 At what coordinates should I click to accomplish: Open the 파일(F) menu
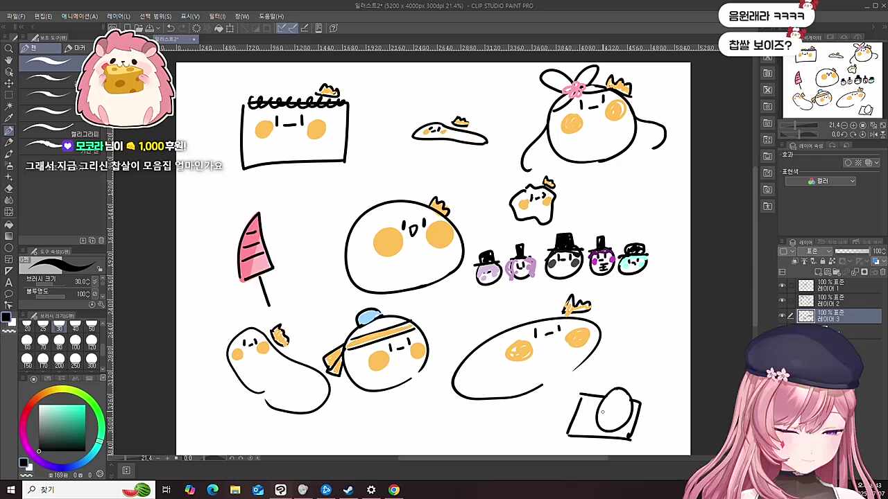click(16, 16)
